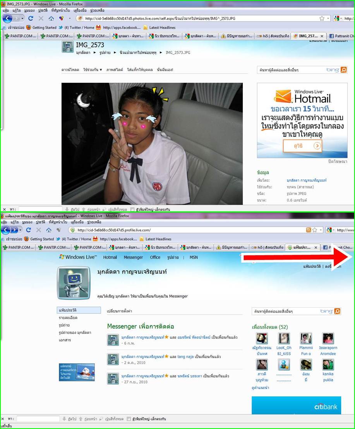355x429 pixels.
Task: Open home page in top Firefox window
Action: tap(51, 18)
